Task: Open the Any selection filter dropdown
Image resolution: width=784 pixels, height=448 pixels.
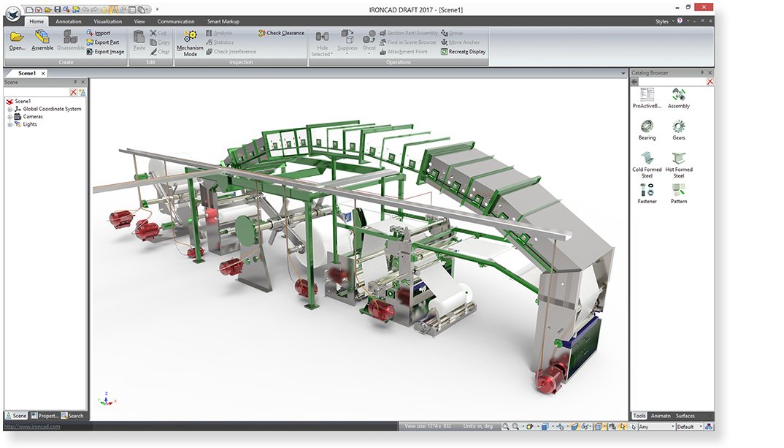Action: click(x=656, y=427)
